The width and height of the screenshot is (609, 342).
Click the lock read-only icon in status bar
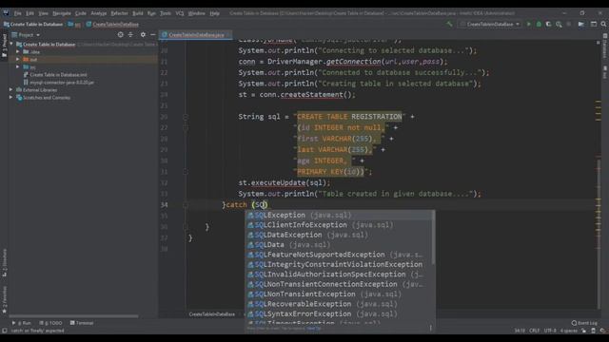(583, 331)
